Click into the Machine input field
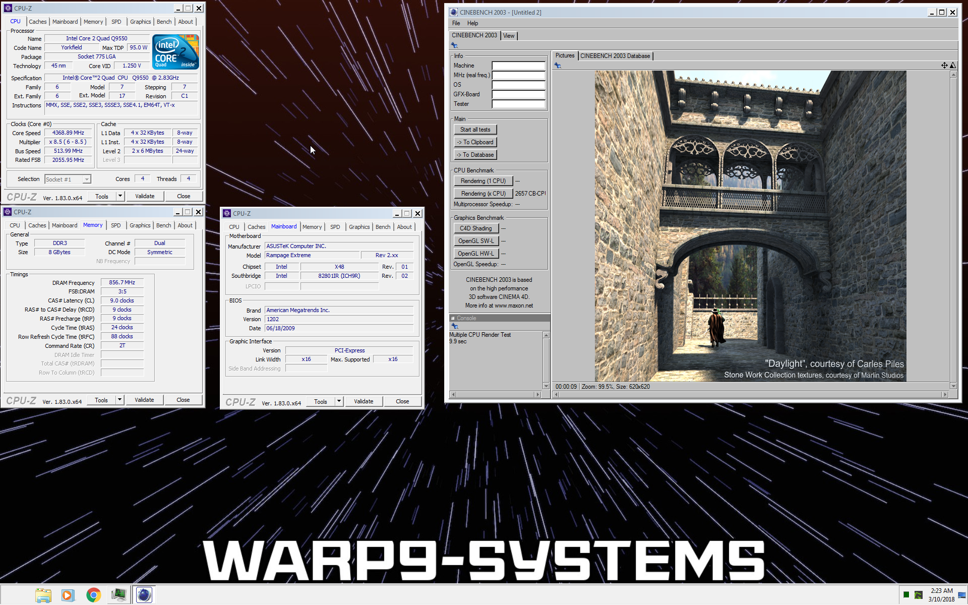 coord(518,66)
